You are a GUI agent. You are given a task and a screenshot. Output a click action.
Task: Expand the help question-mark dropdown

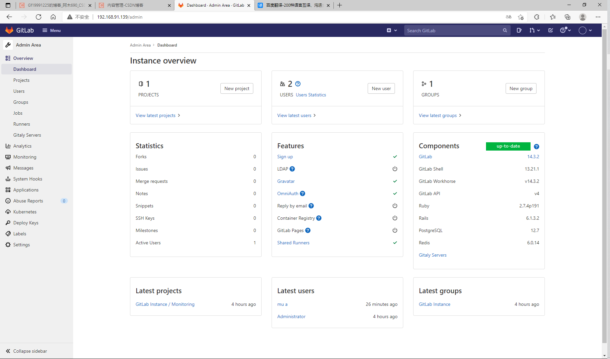coord(565,30)
